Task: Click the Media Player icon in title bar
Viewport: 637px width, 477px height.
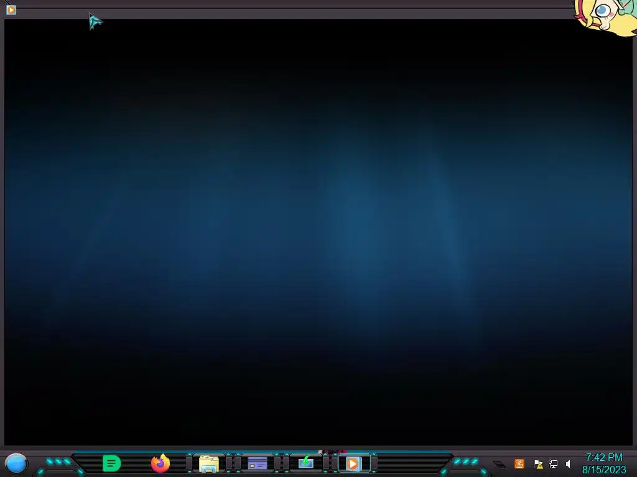Action: pos(11,10)
